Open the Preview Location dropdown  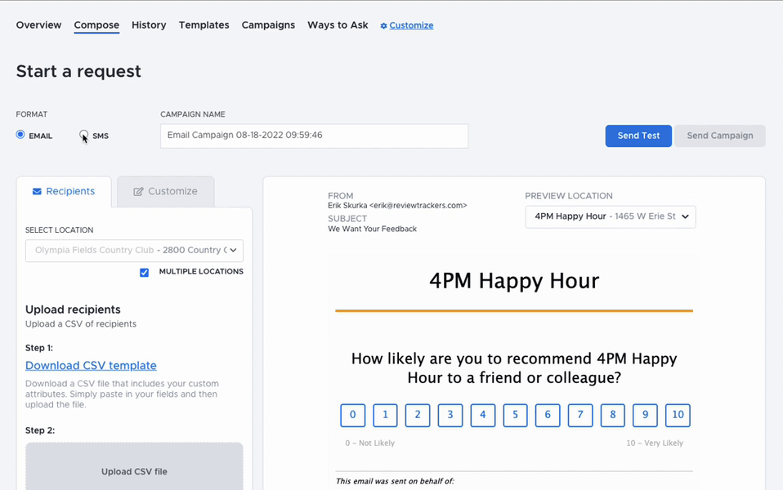click(x=611, y=216)
